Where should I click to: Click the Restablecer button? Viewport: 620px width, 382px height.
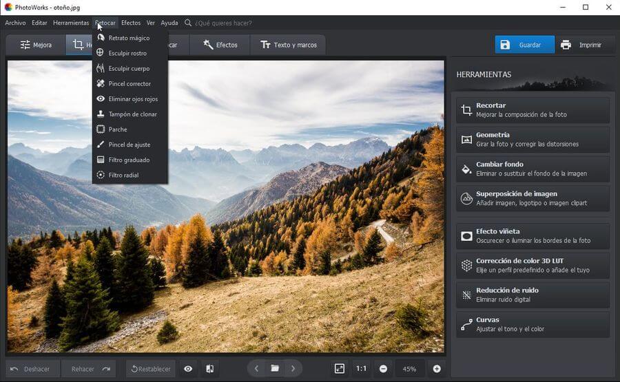click(151, 369)
